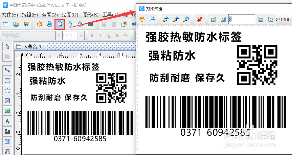Select the arrow pointer tool
Screen dimensions: 292x155
click(x=7, y=47)
